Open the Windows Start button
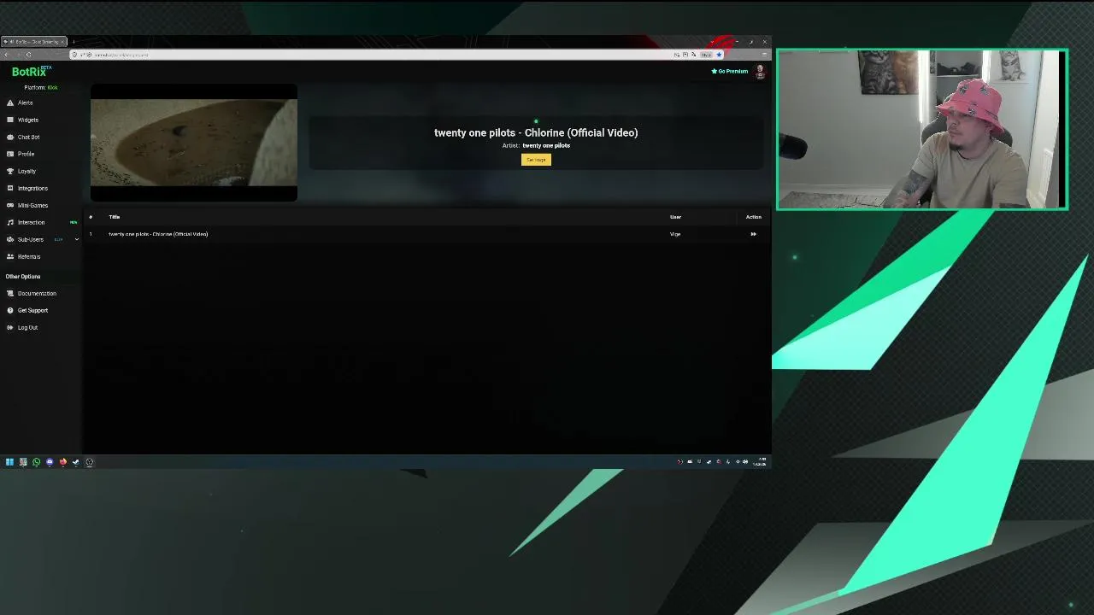Viewport: 1094px width, 615px height. 9,462
